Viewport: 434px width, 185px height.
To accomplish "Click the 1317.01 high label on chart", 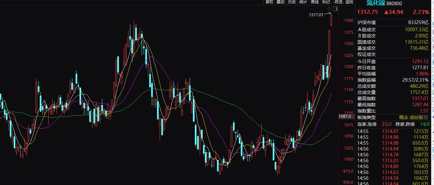I will point(316,15).
